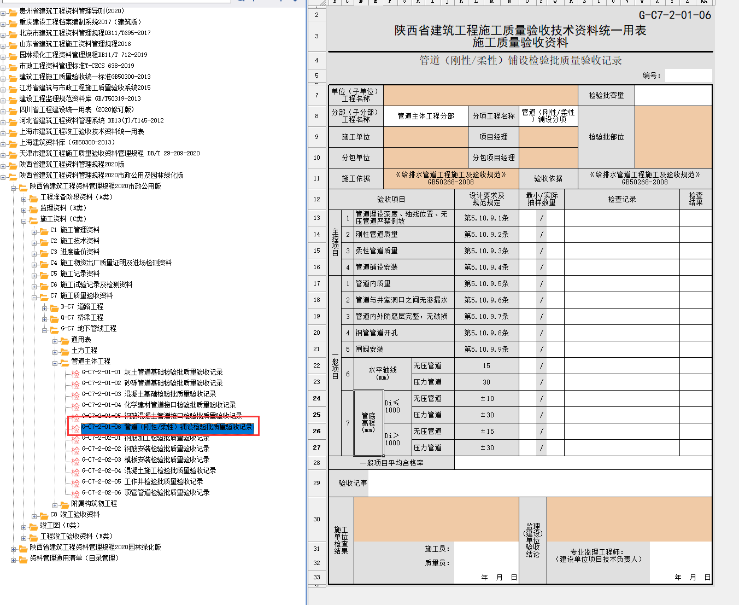Click the 编号 input field
Screen dimensions: 739x605
[688, 75]
